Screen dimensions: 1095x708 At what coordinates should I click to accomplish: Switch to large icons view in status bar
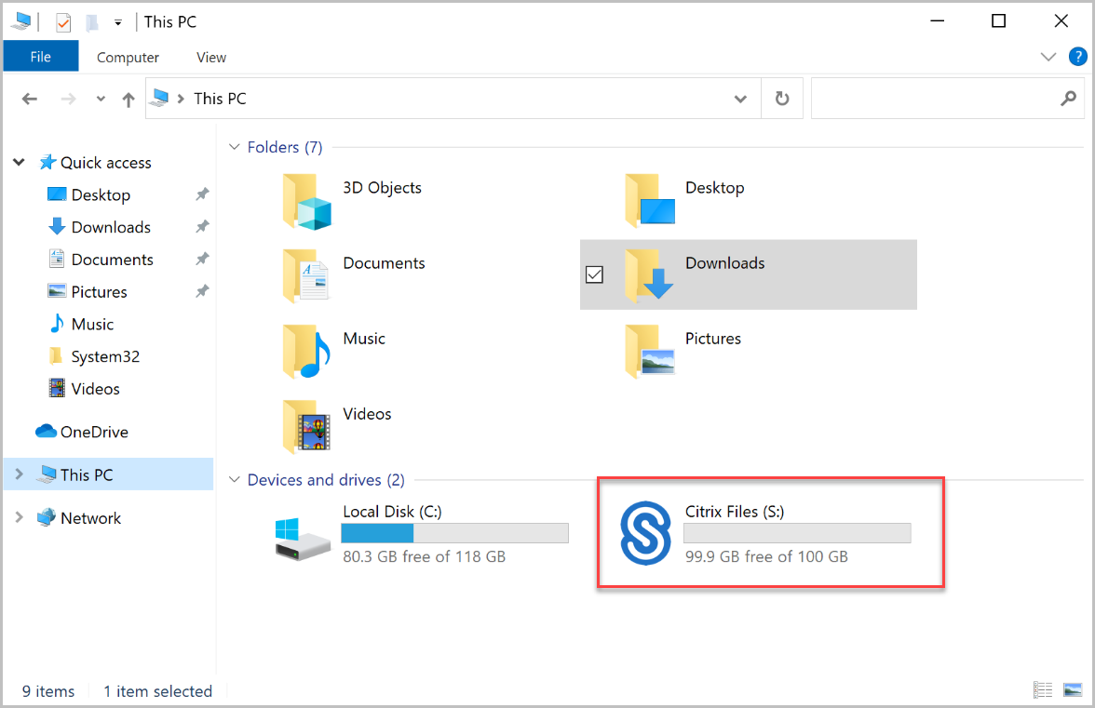point(1074,690)
